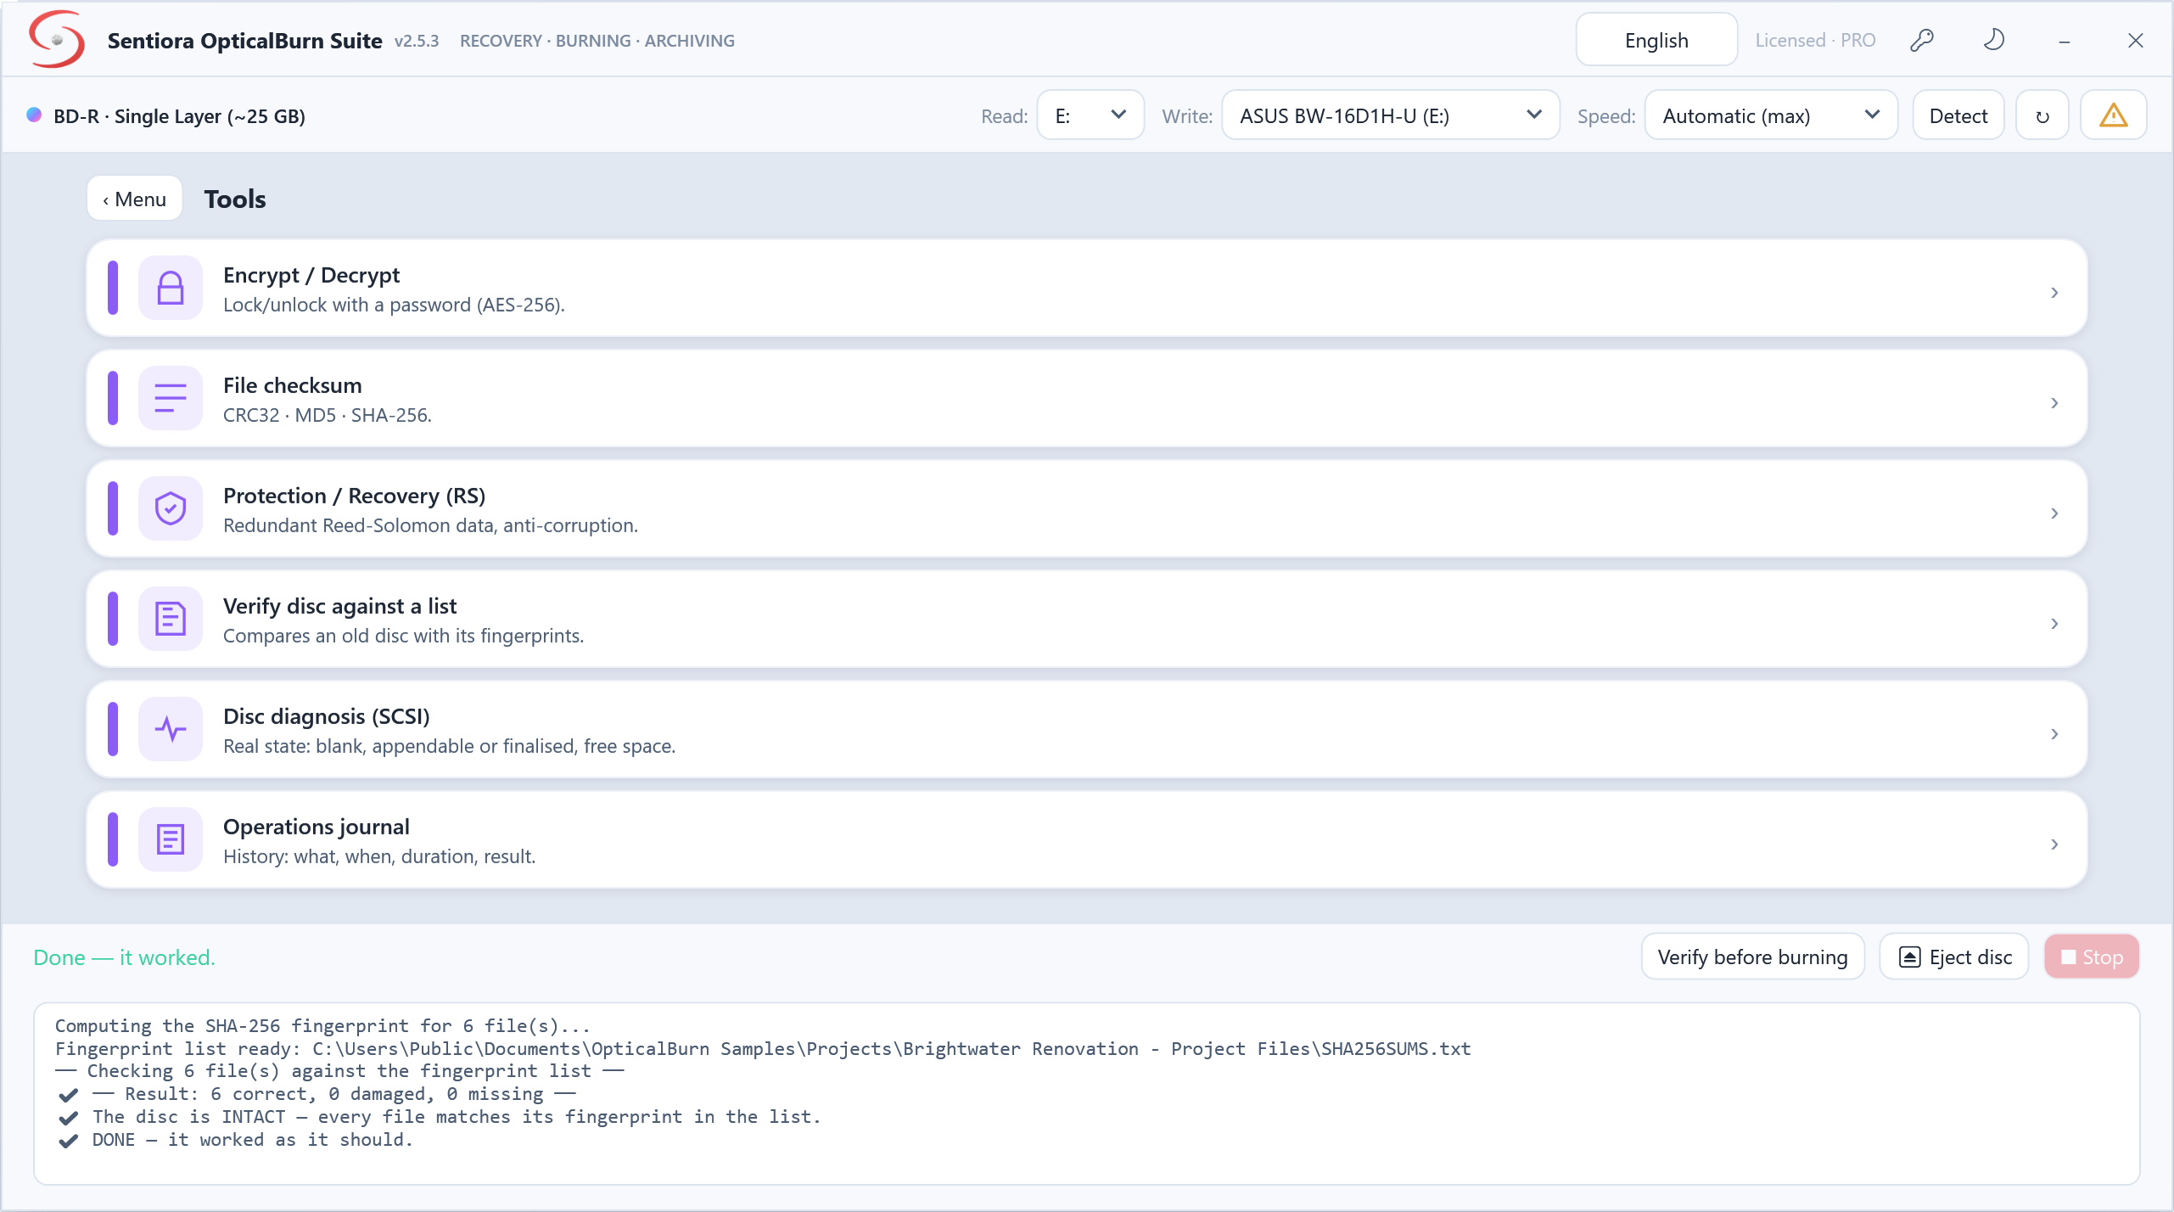2174x1212 pixels.
Task: Click the eject icon in Eject disc
Action: click(x=1909, y=957)
